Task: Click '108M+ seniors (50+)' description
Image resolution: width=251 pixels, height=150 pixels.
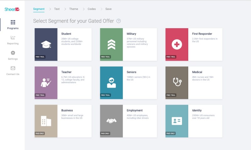Action: 138,78
